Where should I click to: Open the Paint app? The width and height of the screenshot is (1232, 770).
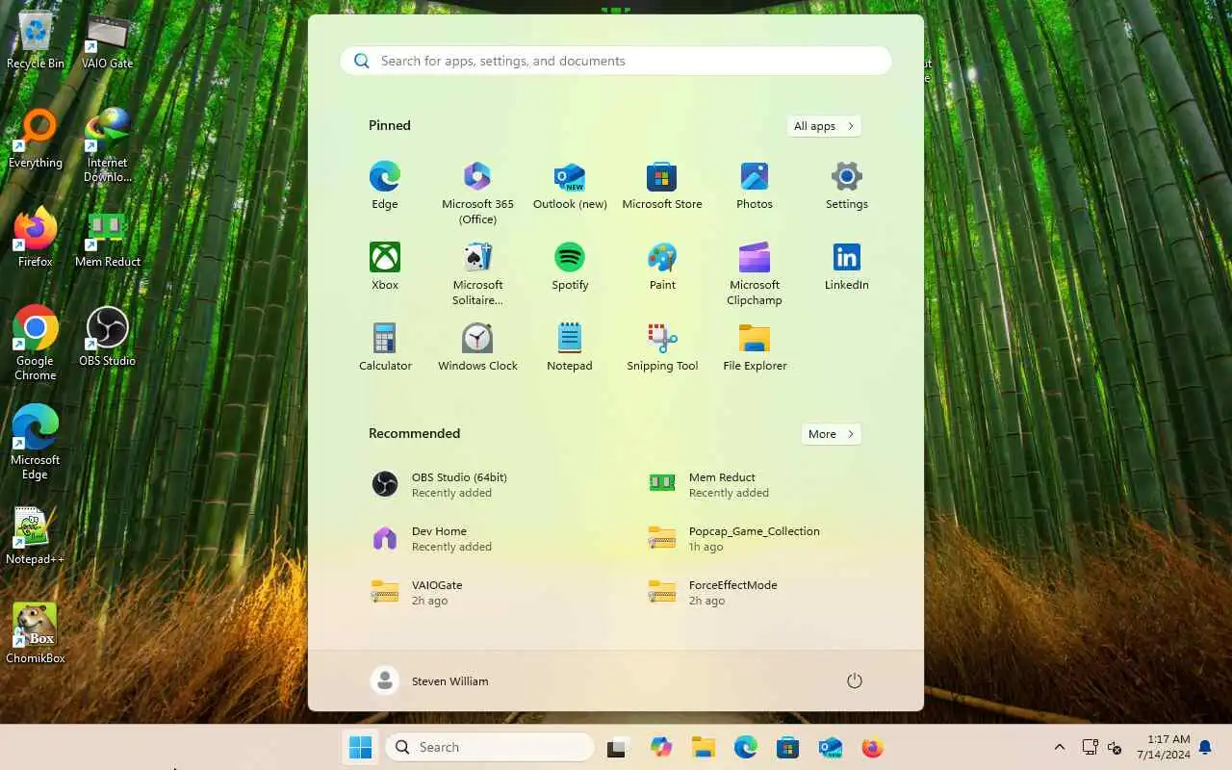click(662, 267)
